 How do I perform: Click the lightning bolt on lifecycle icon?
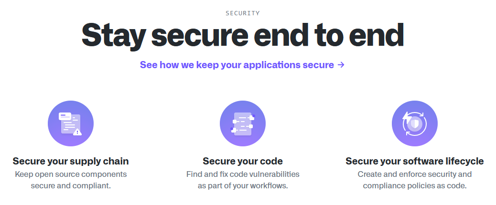tap(407, 116)
